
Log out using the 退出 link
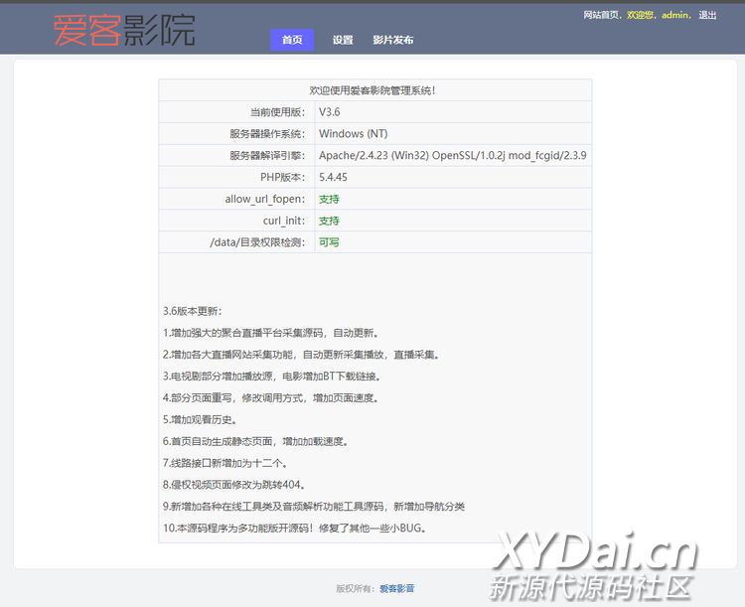tap(707, 15)
